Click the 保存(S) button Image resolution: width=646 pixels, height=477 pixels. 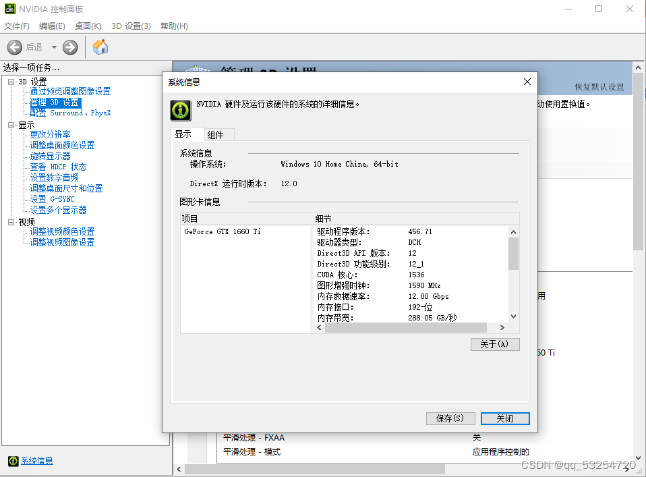450,418
